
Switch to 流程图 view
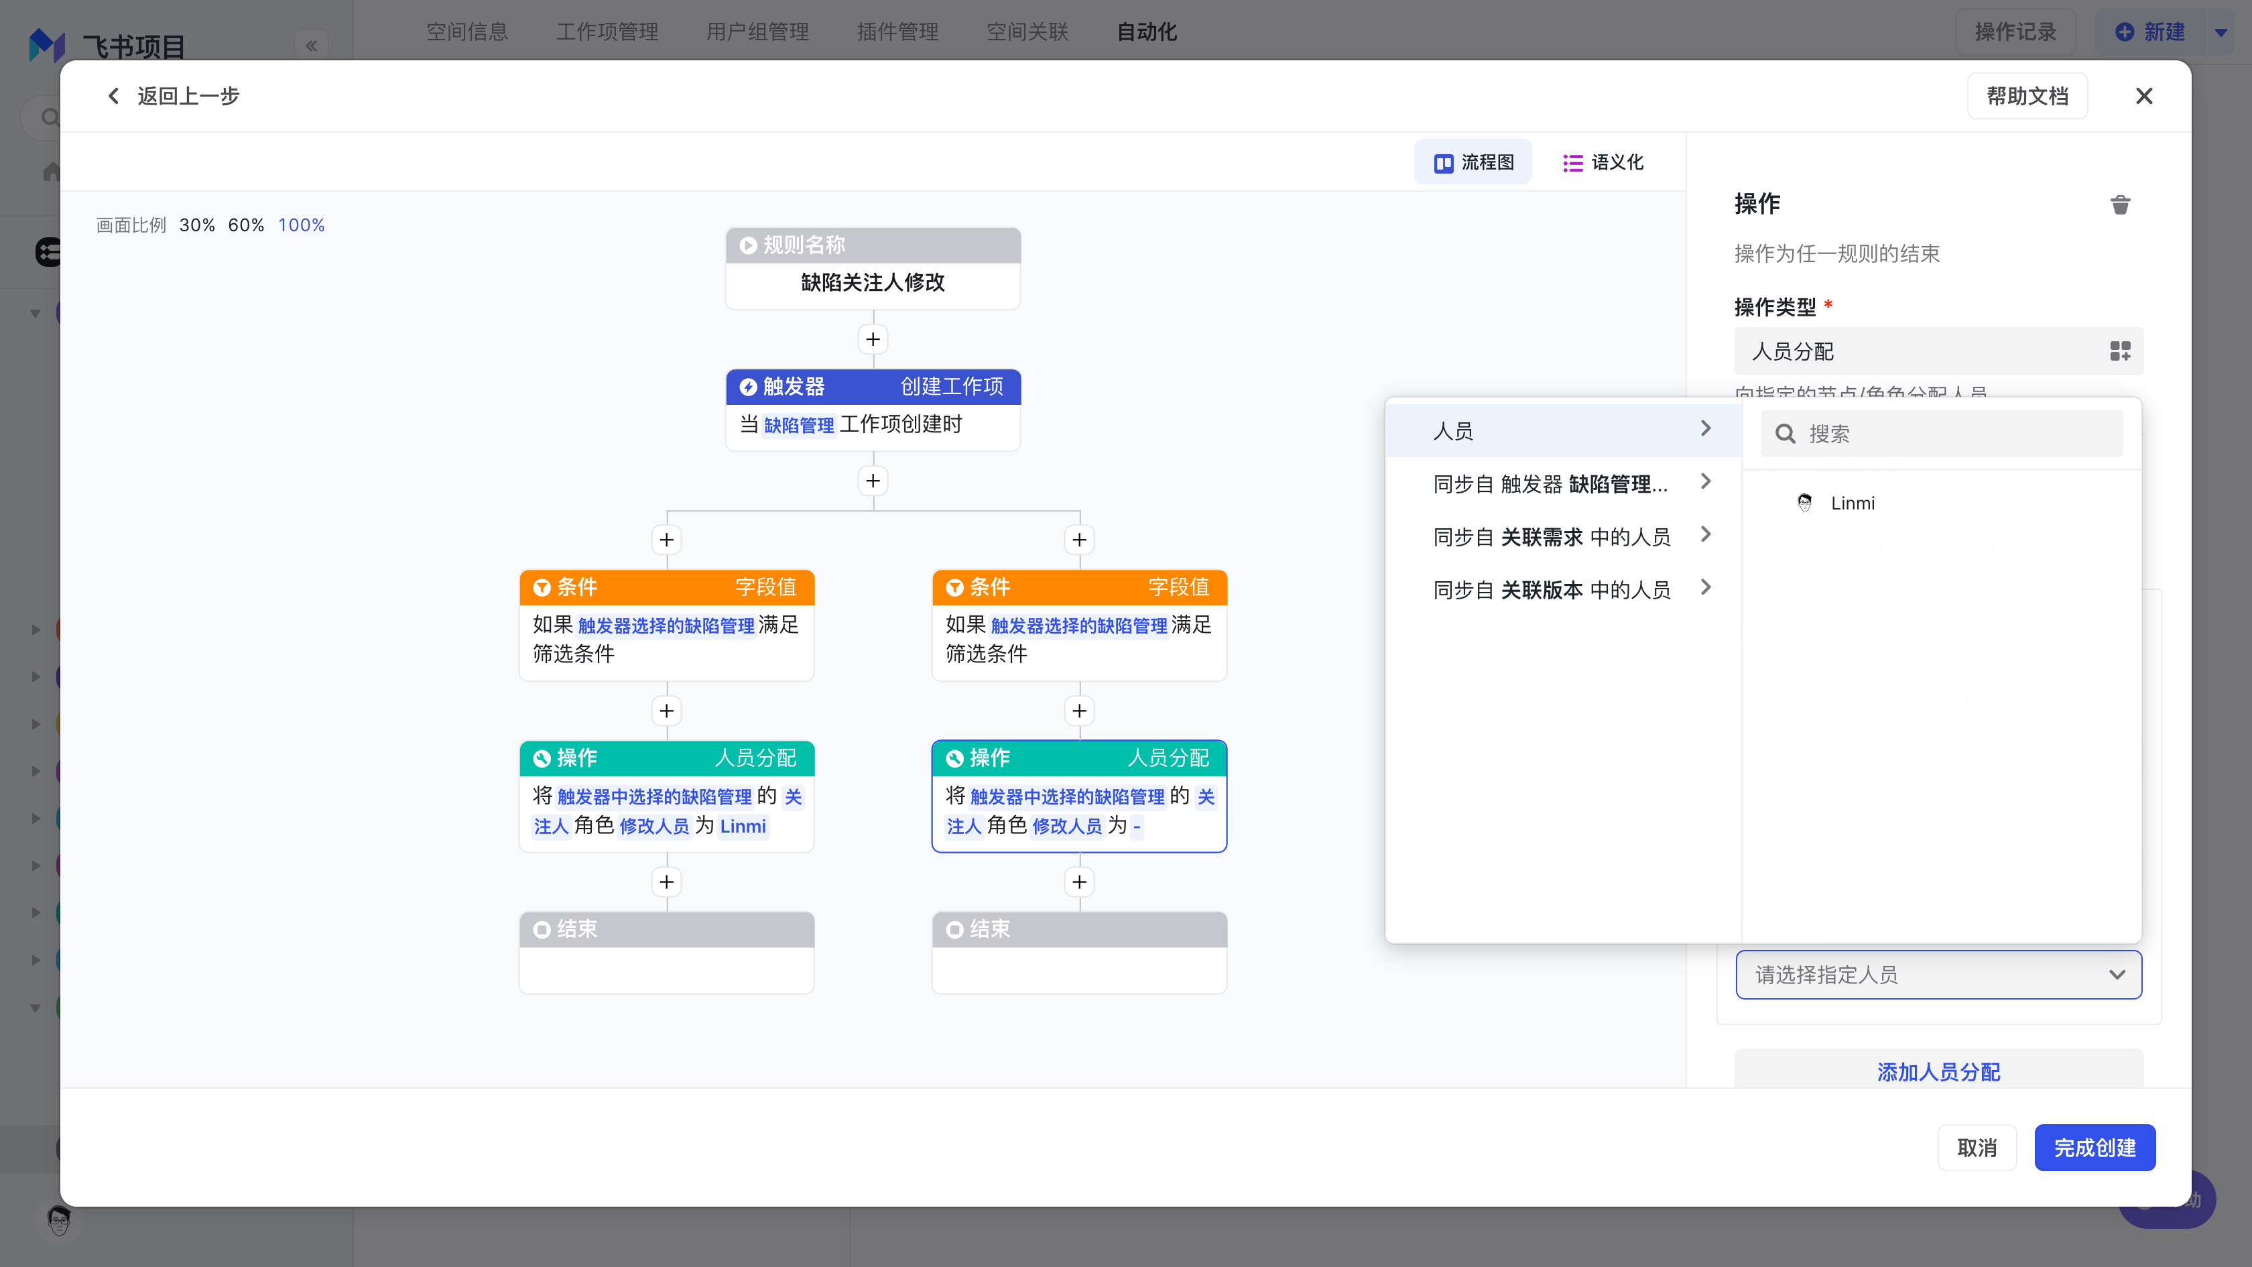(1473, 163)
